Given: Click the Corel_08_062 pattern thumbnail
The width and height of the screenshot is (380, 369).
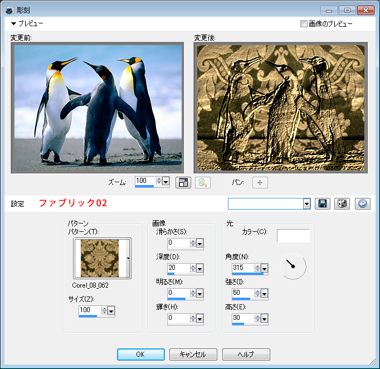Looking at the screenshot, I should (x=100, y=258).
